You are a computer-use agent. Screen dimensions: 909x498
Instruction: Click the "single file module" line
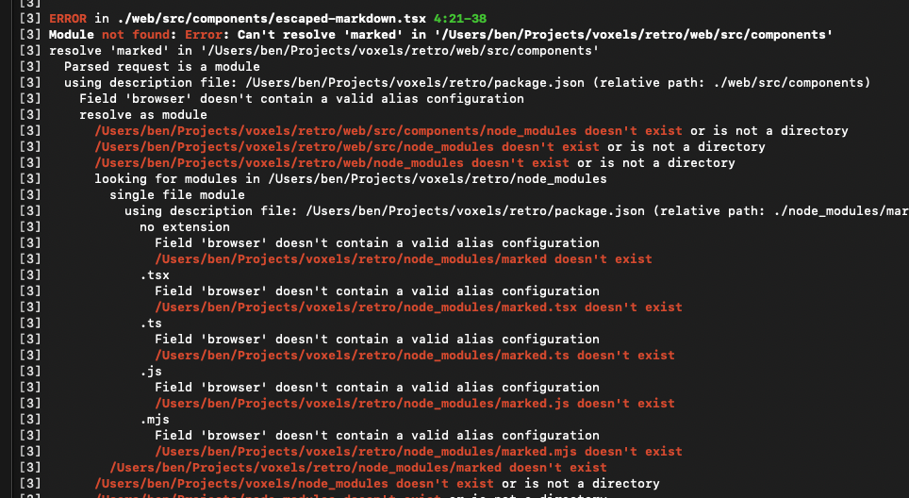(x=177, y=195)
